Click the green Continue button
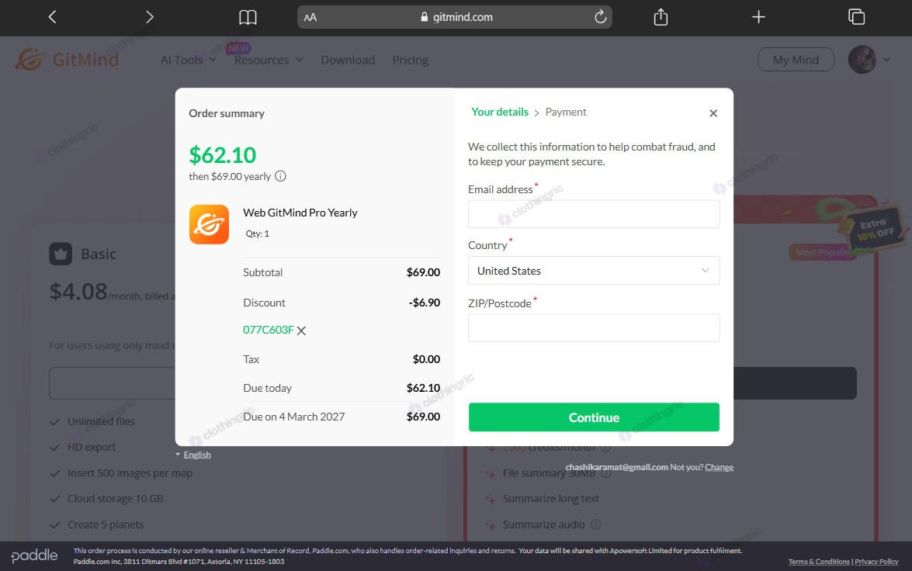The width and height of the screenshot is (912, 571). pyautogui.click(x=594, y=417)
